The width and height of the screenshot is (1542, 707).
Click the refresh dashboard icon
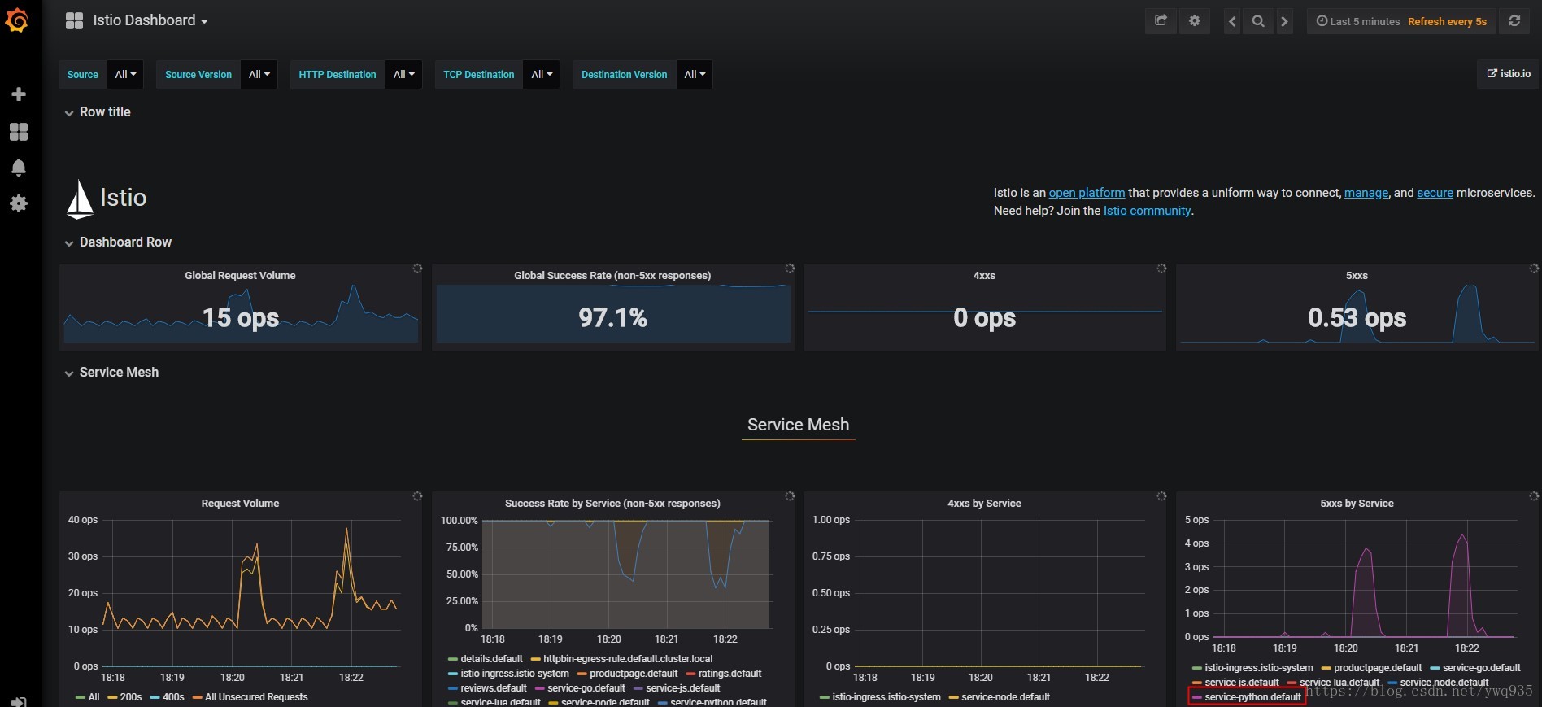(x=1514, y=21)
